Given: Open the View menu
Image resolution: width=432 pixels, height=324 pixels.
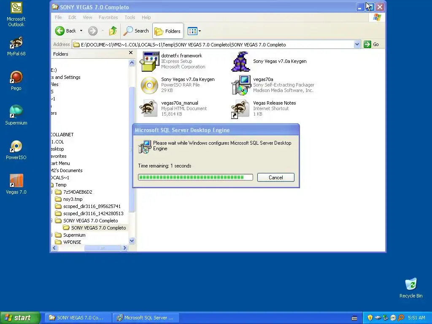Looking at the screenshot, I should click(x=87, y=17).
